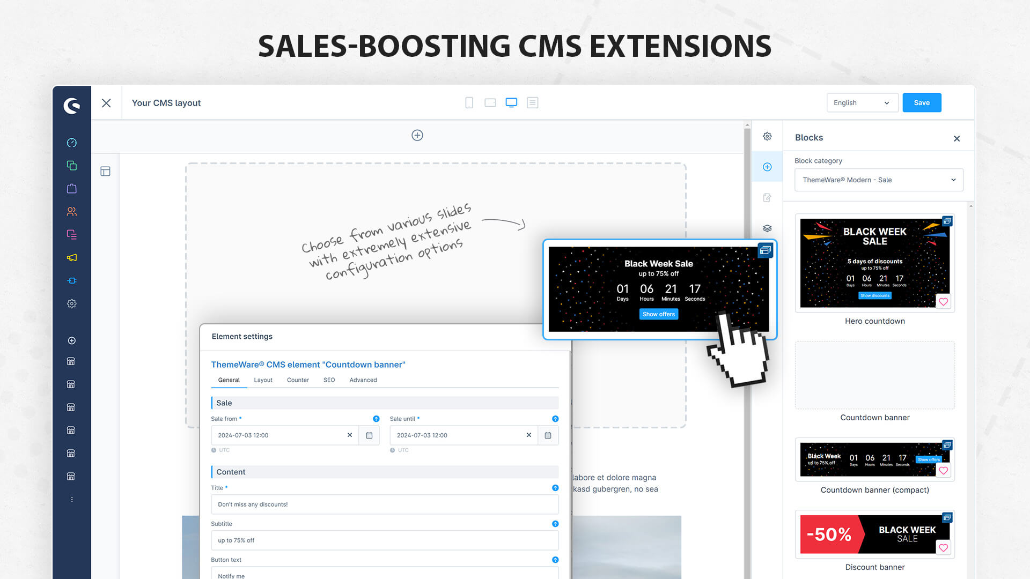Image resolution: width=1030 pixels, height=579 pixels.
Task: Expand the sale from date picker calendar
Action: pyautogui.click(x=370, y=435)
